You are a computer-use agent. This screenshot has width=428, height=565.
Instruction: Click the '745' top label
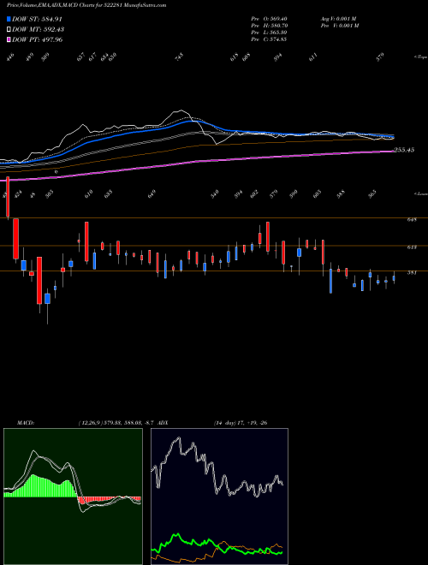point(180,57)
